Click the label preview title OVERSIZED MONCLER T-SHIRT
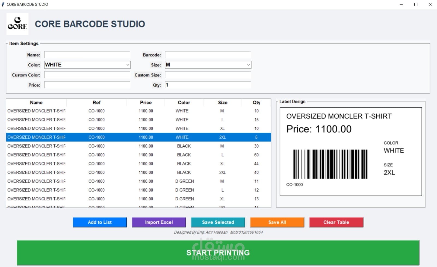This screenshot has height=267, width=437. (x=339, y=116)
